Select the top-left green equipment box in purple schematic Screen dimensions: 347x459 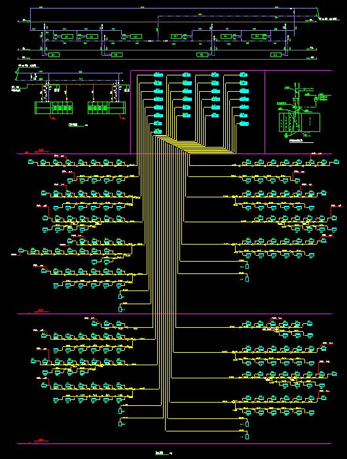(67, 37)
